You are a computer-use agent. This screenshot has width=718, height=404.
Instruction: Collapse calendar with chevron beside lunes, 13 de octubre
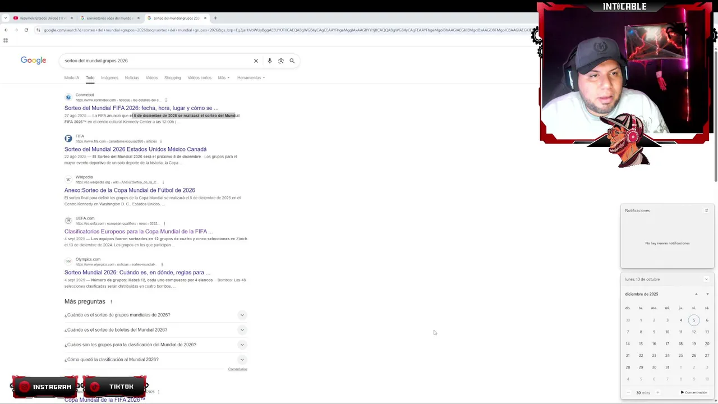tap(706, 279)
